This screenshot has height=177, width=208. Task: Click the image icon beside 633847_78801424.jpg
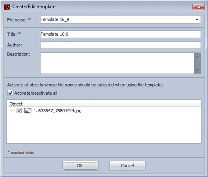[x=28, y=111]
